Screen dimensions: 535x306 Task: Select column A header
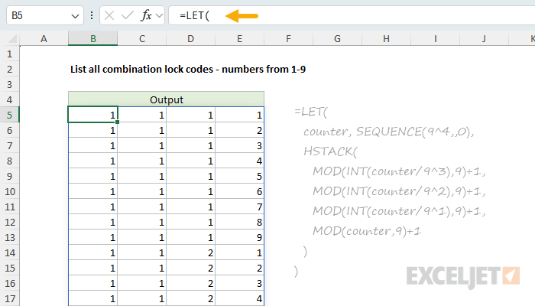tap(44, 38)
